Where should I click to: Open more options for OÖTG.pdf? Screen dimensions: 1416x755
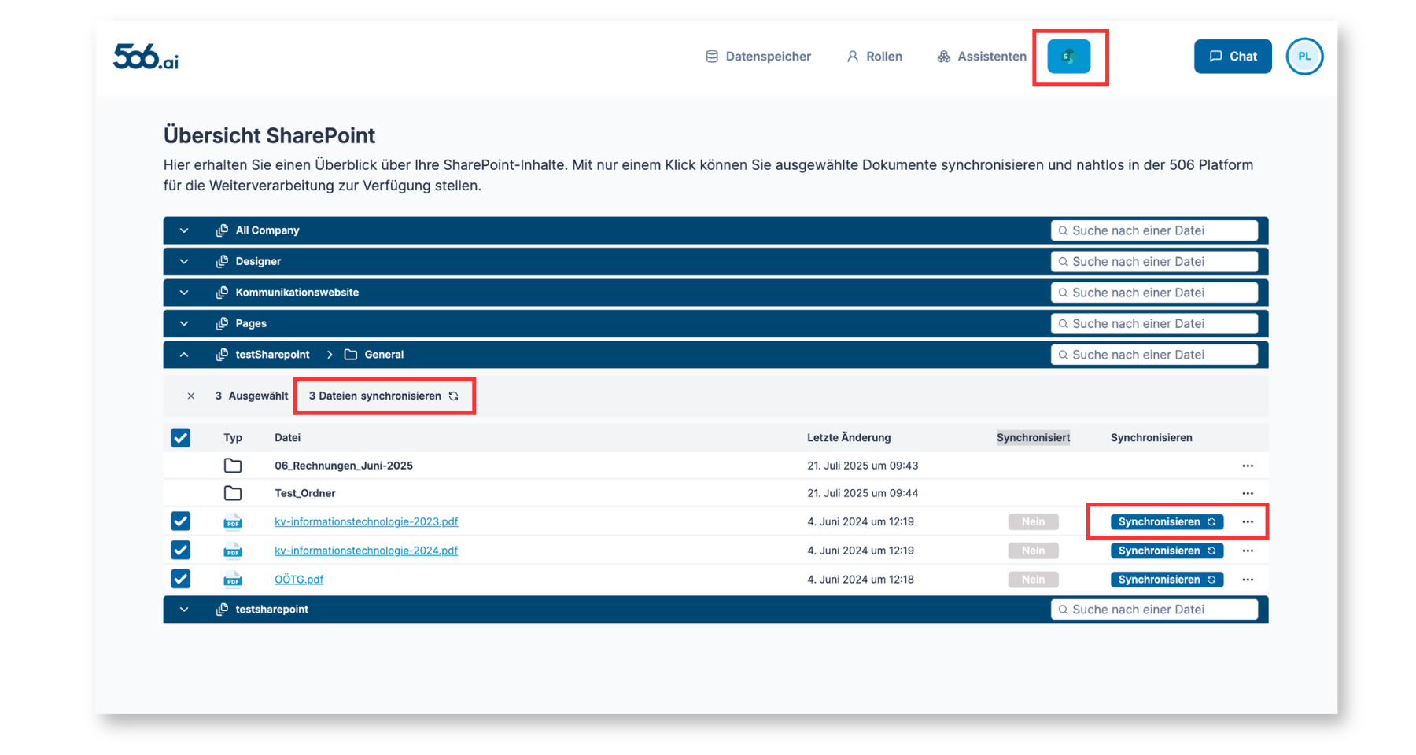tap(1248, 580)
